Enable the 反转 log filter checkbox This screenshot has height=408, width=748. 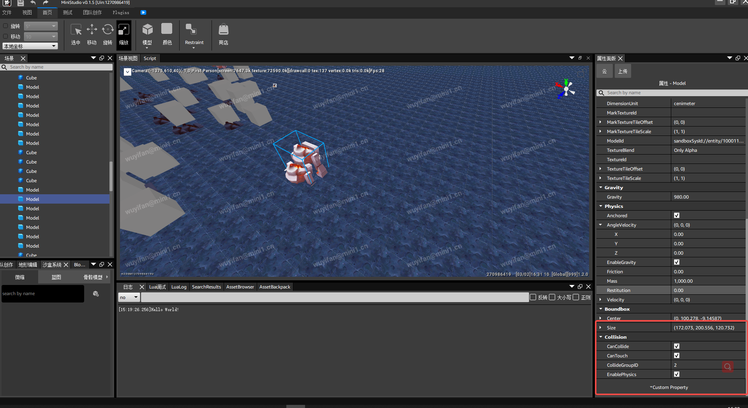pos(533,297)
